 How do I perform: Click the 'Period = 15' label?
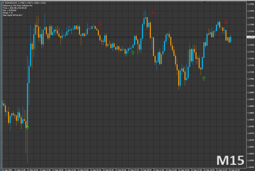point(8,13)
